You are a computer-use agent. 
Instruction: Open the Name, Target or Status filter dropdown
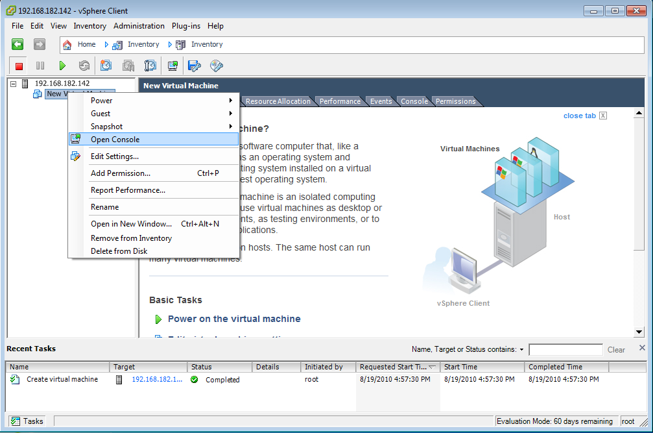point(521,350)
